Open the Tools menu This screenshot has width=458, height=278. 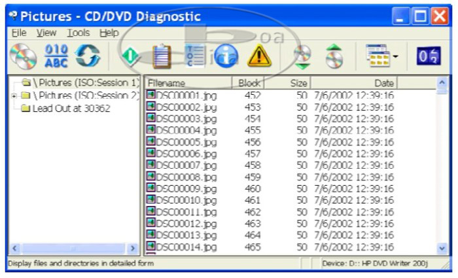coord(79,32)
